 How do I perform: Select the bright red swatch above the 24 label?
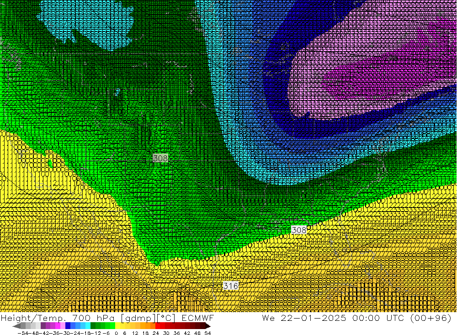(x=158, y=326)
